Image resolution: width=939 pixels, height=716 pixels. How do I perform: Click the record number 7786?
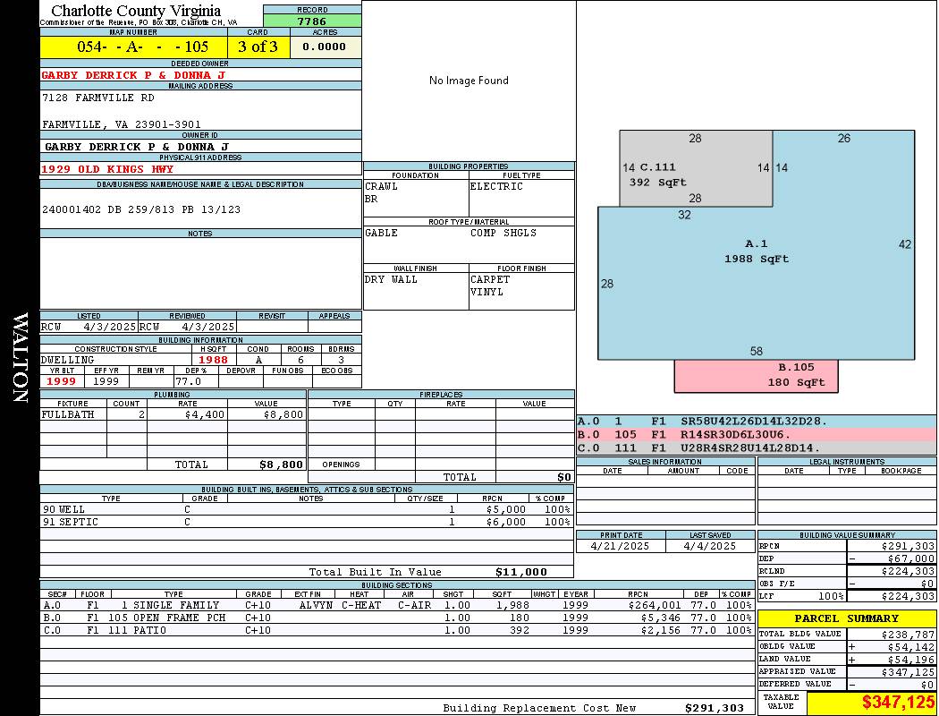(x=312, y=21)
